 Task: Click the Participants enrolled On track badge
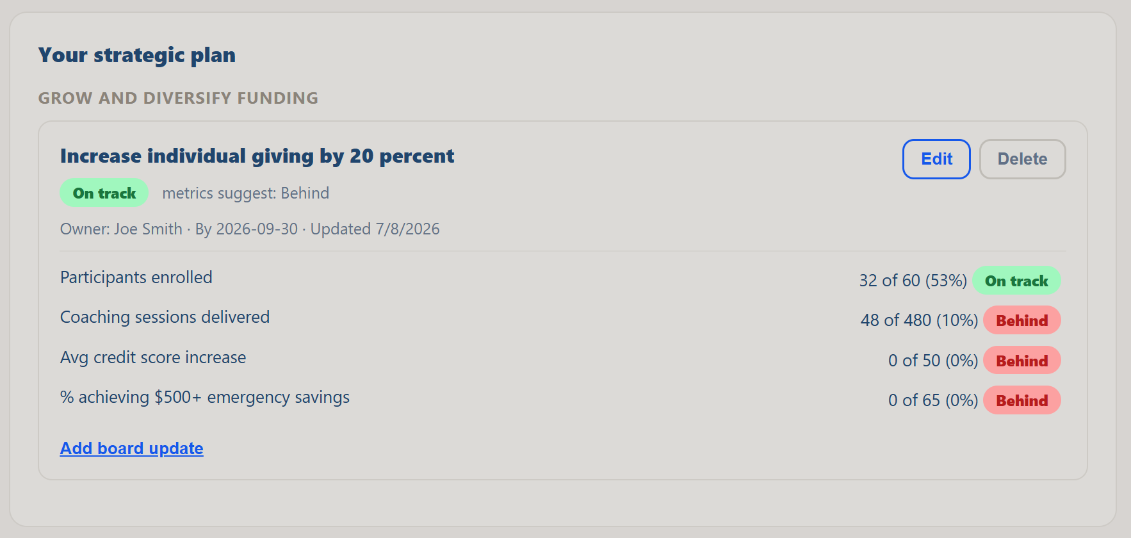(1016, 281)
